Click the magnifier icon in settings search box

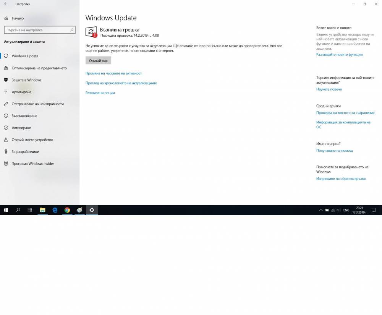[x=72, y=30]
